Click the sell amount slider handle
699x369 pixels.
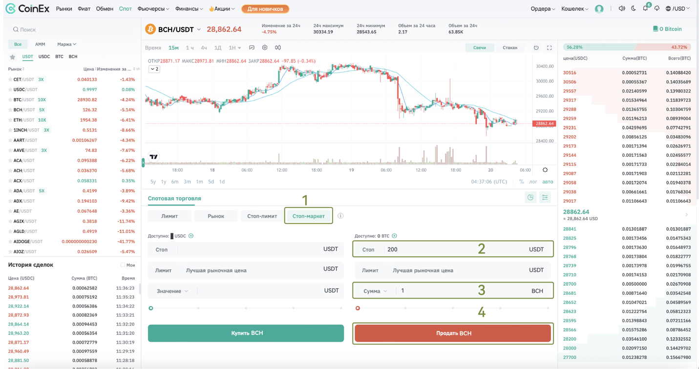coord(358,308)
